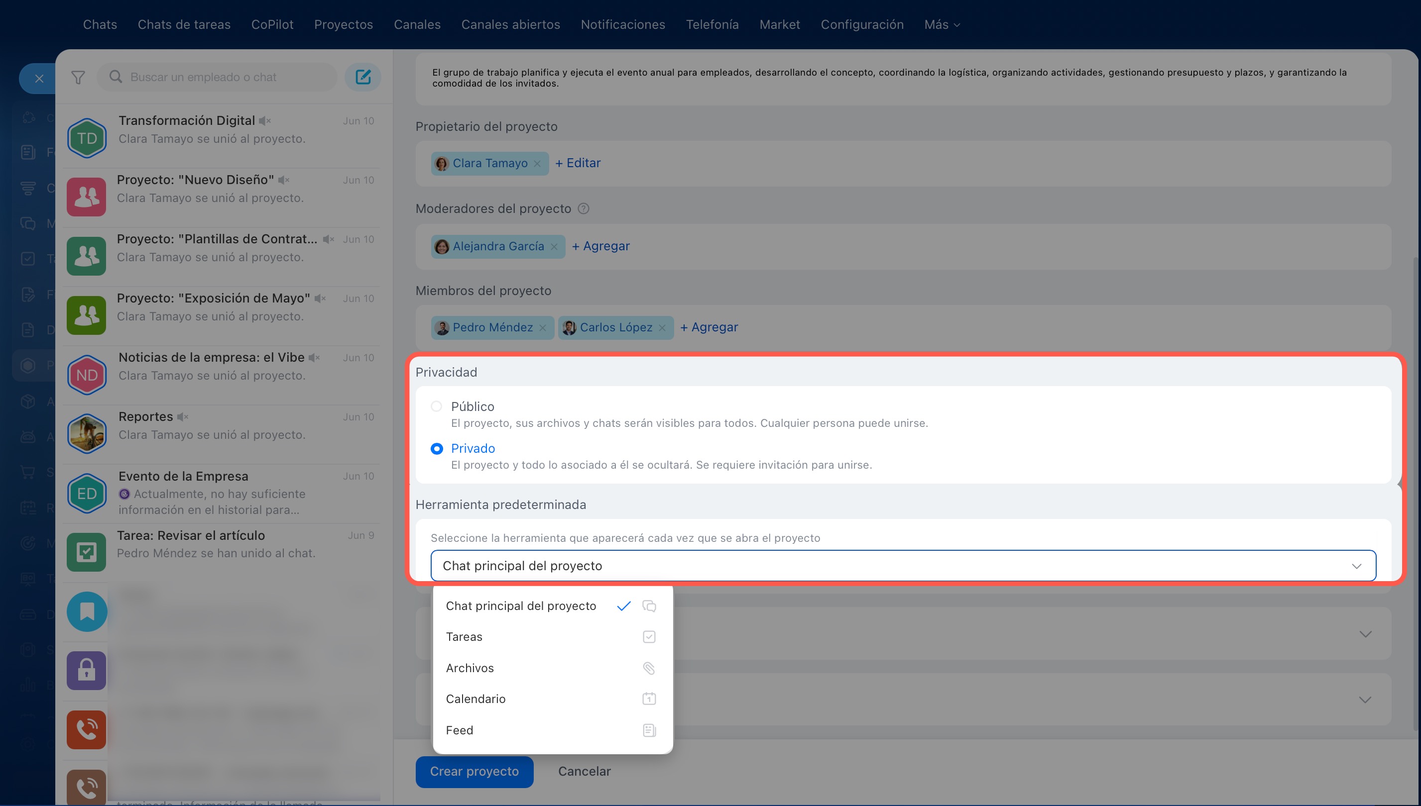Screen dimensions: 1421x806
Task: Click the project description text area
Action: pyautogui.click(x=903, y=78)
